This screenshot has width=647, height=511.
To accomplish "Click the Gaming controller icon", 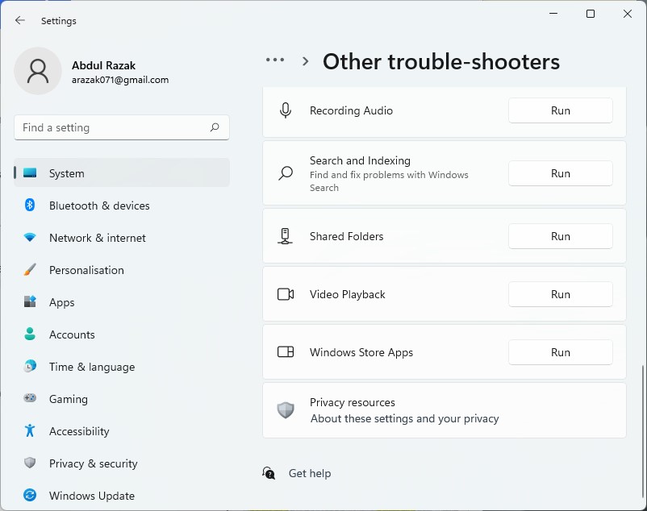I will point(30,398).
